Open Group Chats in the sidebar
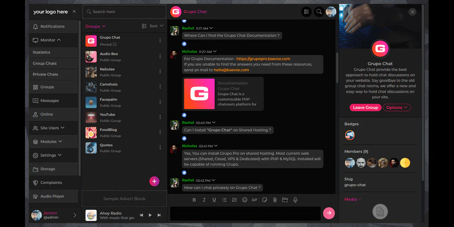The height and width of the screenshot is (227, 454). coord(53,63)
